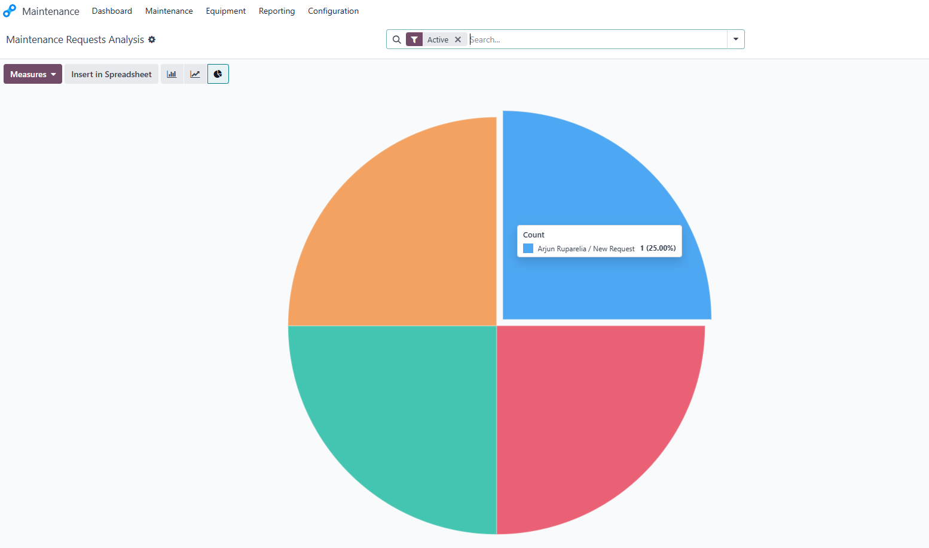The image size is (929, 548).
Task: Open the Maintenance menu item
Action: coord(169,11)
